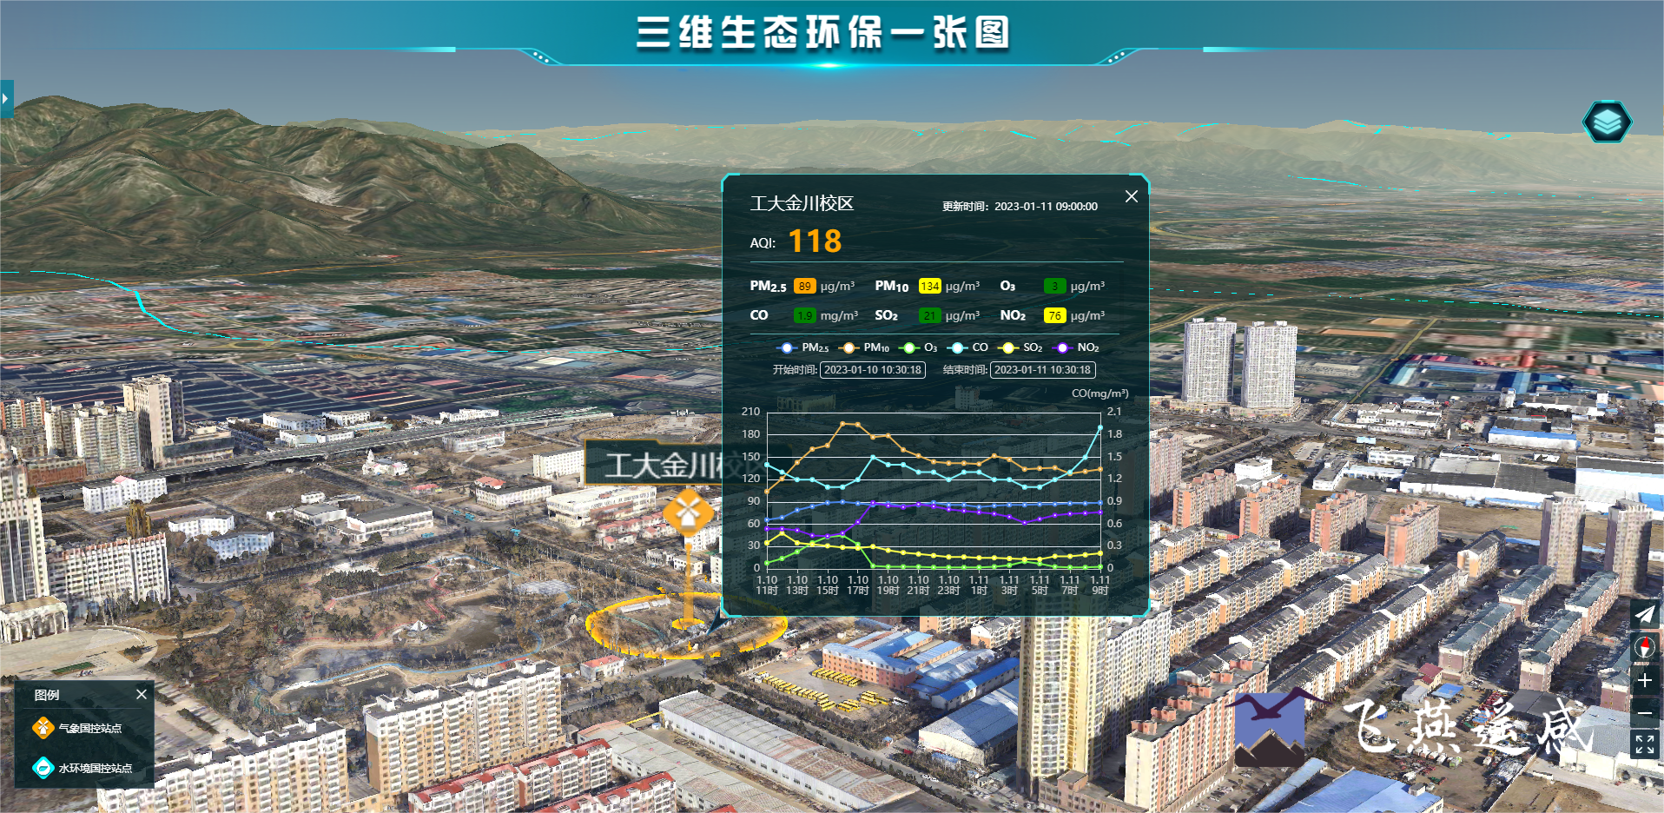Click the compass to reset north orientation
1664x813 pixels.
[x=1644, y=646]
